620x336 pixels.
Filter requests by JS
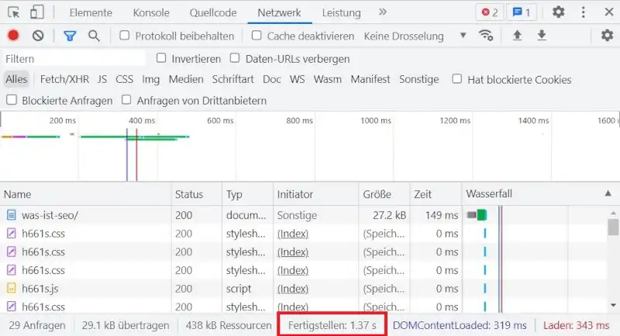click(102, 80)
